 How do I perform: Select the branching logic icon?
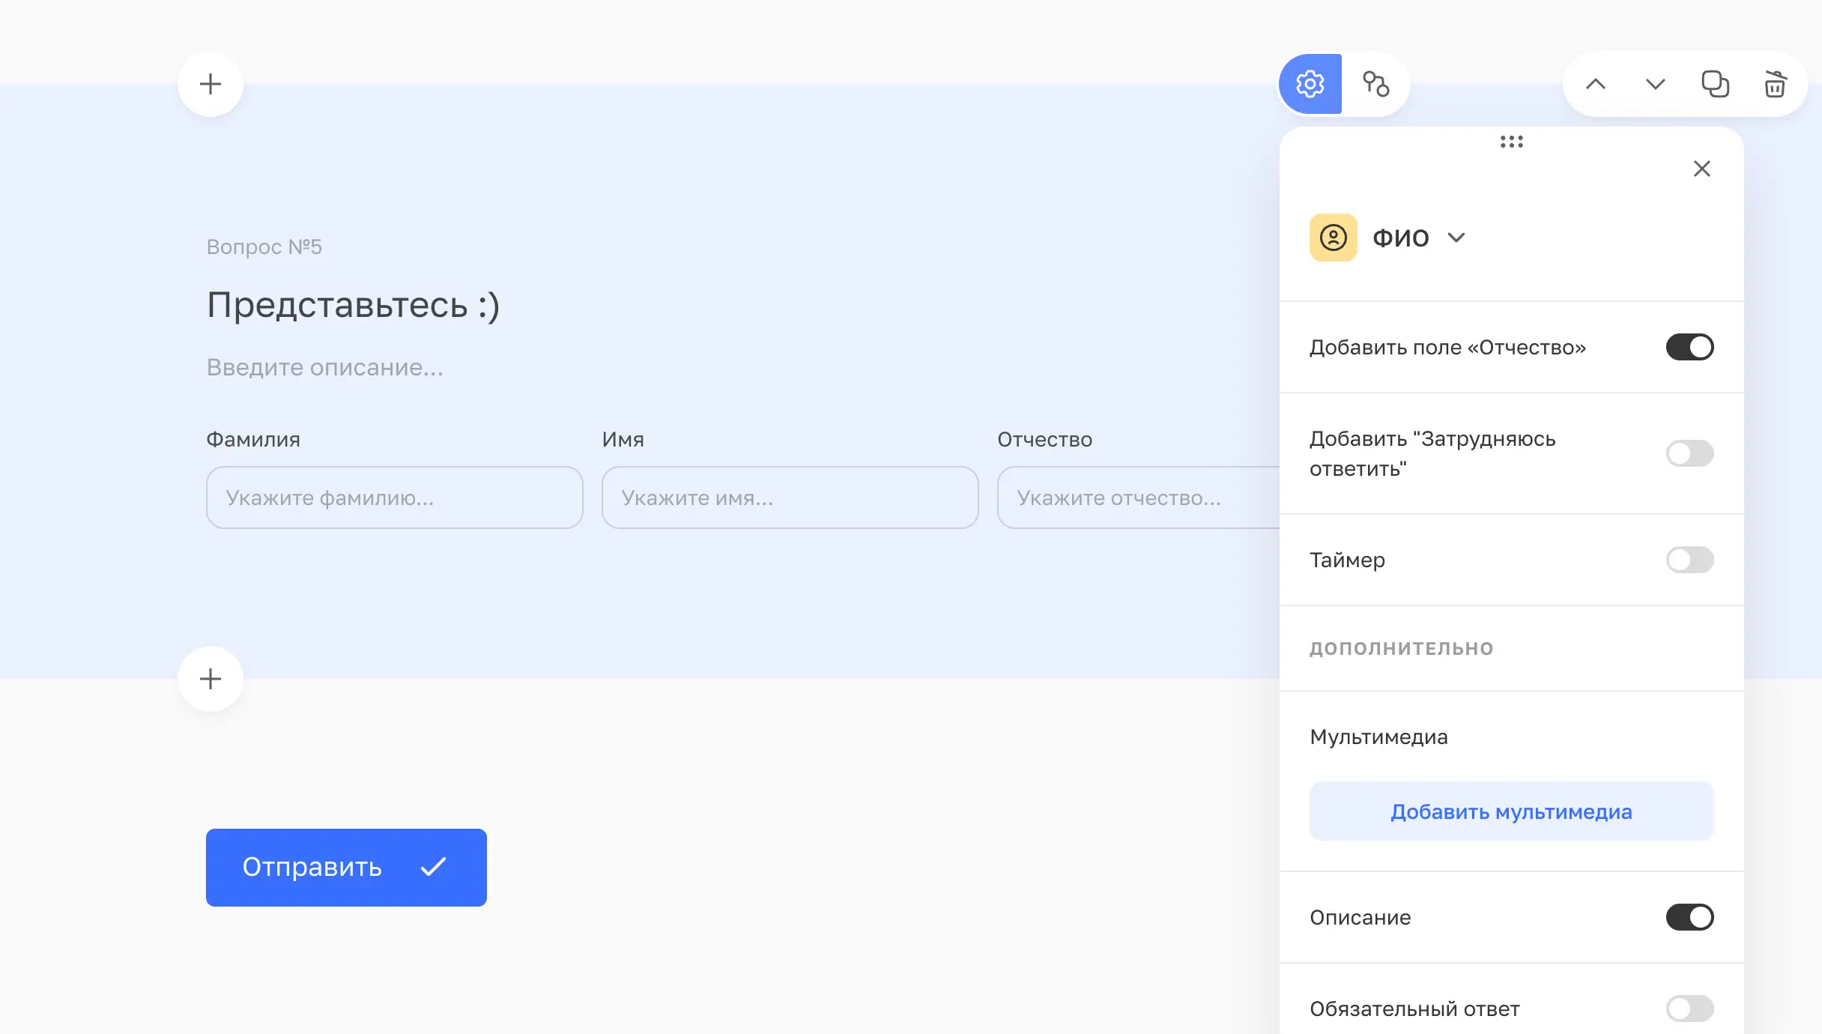click(x=1377, y=84)
